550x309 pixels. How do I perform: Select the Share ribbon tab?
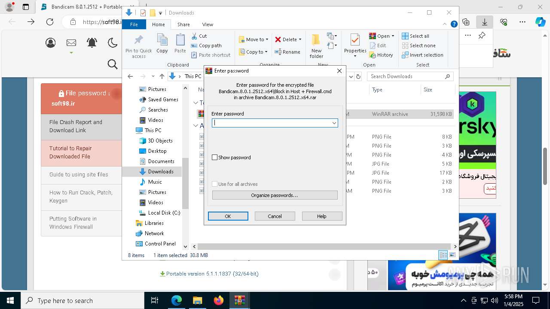coord(183,24)
